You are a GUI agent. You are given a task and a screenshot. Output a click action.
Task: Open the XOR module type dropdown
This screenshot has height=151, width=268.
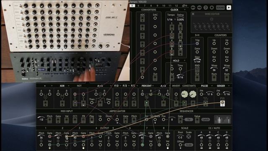(69, 86)
